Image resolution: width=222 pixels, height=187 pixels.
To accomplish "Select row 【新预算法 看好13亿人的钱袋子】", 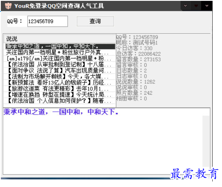I will (x=60, y=82).
